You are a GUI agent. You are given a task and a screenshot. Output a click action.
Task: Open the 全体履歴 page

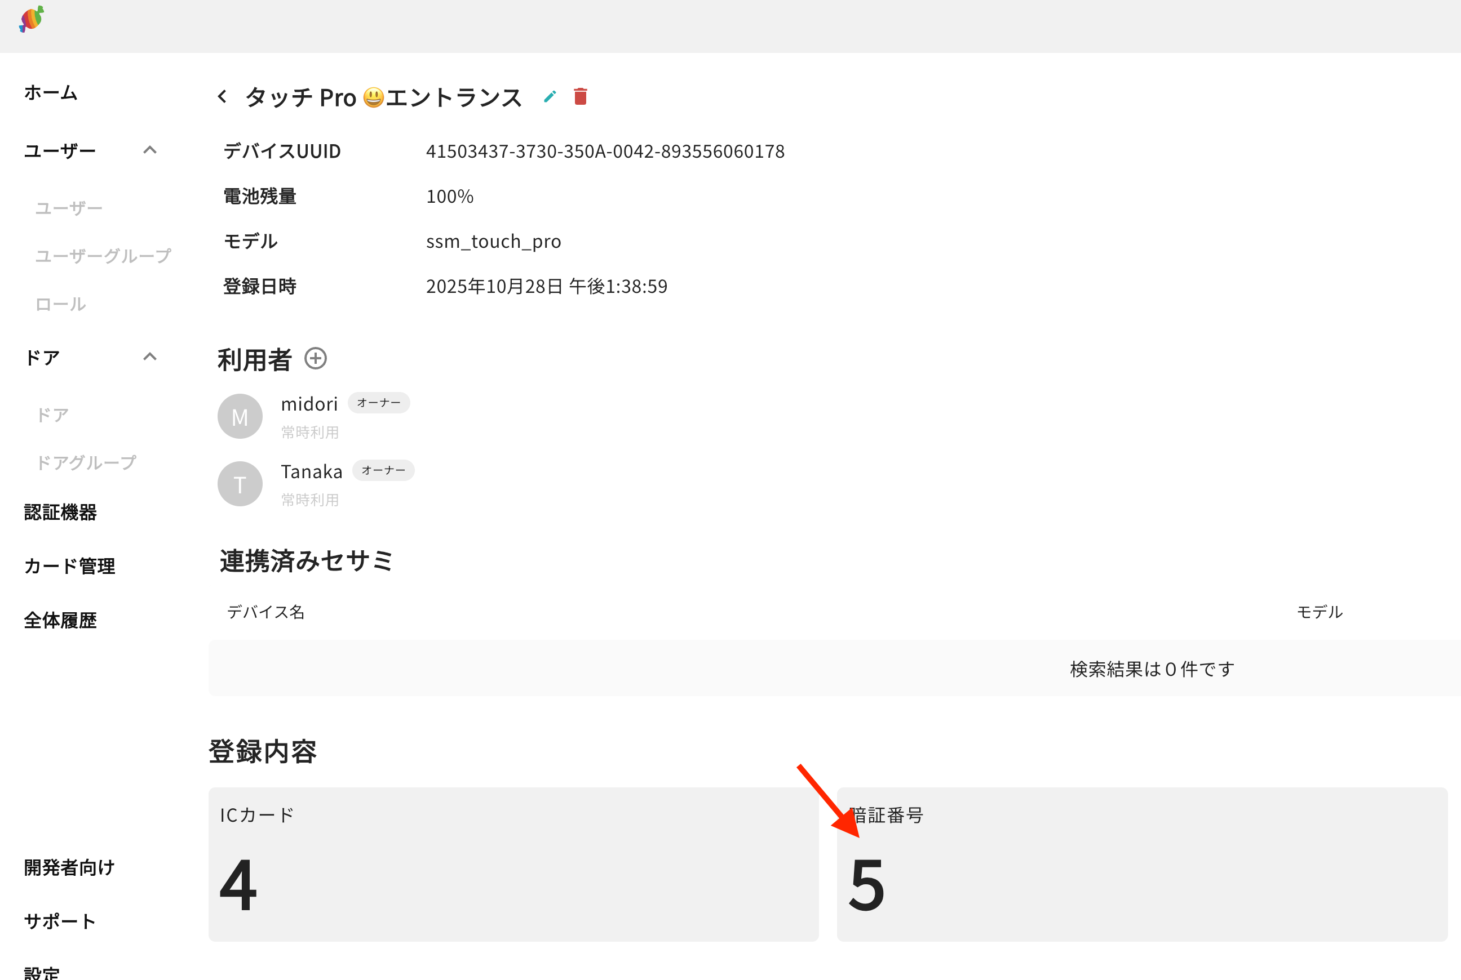(x=61, y=620)
